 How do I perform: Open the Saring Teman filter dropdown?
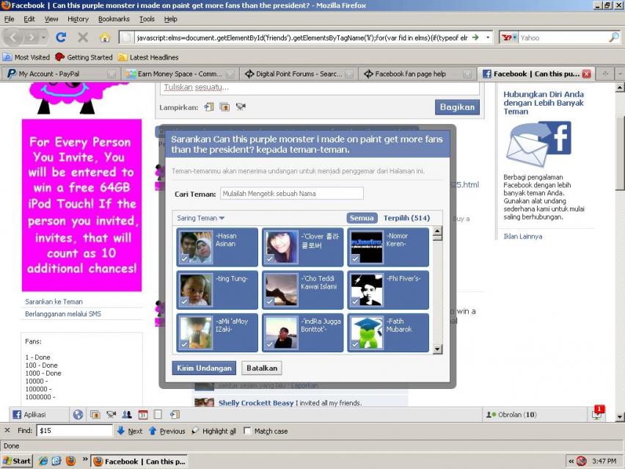(200, 218)
